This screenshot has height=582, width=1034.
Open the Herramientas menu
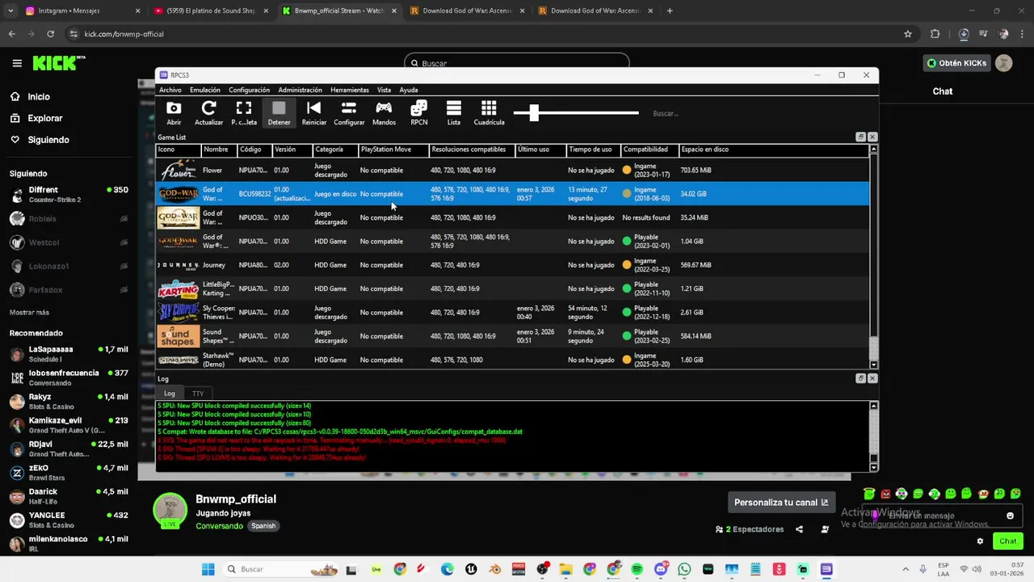[x=350, y=90]
